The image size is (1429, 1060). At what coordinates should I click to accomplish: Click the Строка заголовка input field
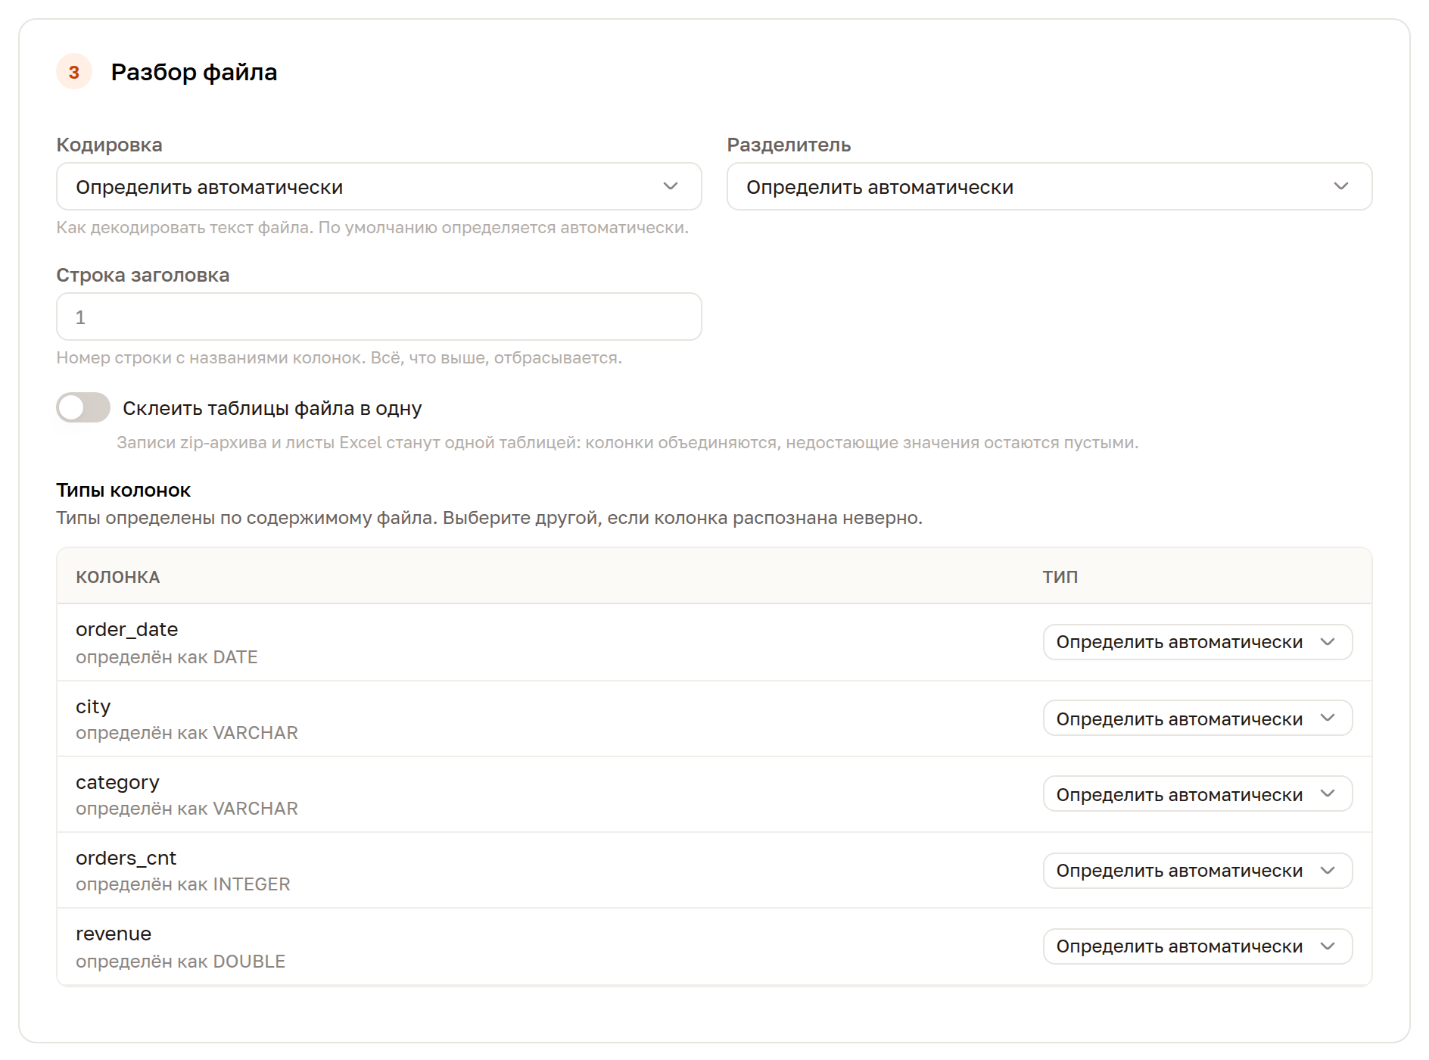pos(378,316)
